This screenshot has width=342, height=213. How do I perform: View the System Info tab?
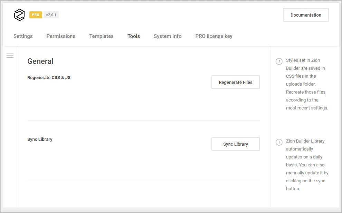(x=167, y=36)
